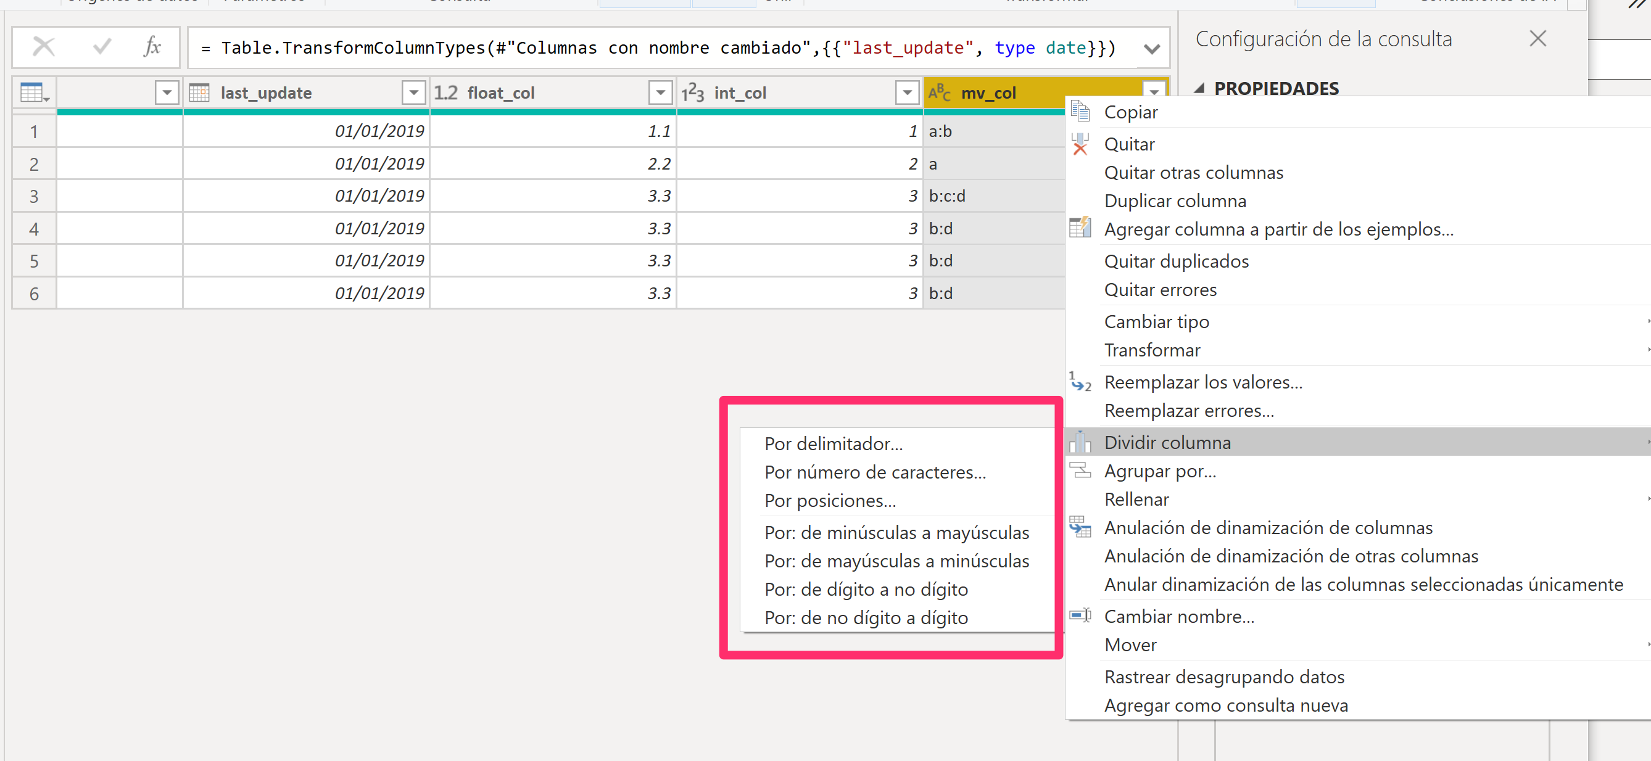Image resolution: width=1651 pixels, height=761 pixels.
Task: Select Reemplazar errores...
Action: coord(1358,410)
